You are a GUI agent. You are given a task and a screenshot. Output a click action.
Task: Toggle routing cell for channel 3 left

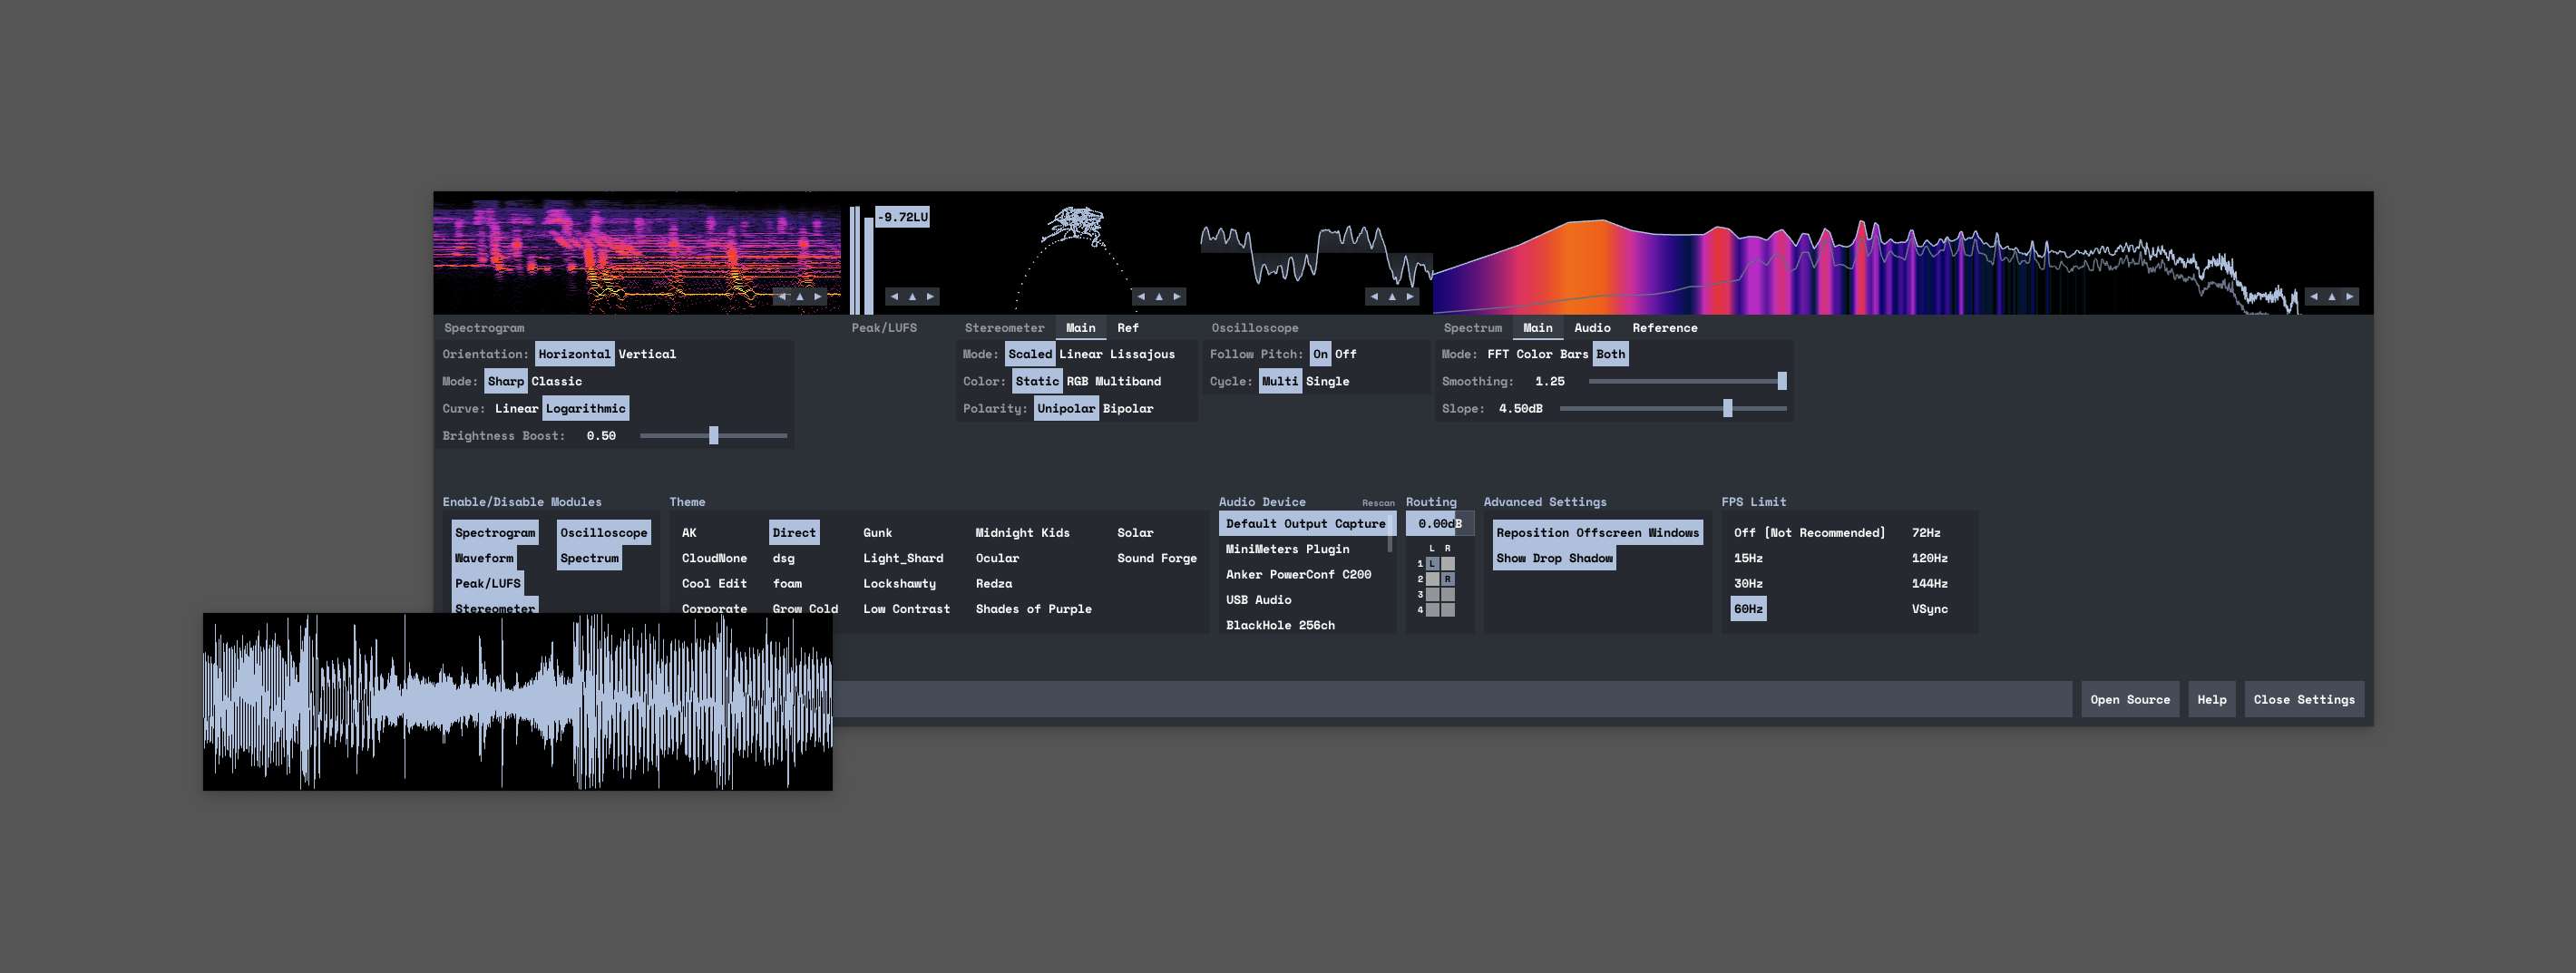[1432, 595]
